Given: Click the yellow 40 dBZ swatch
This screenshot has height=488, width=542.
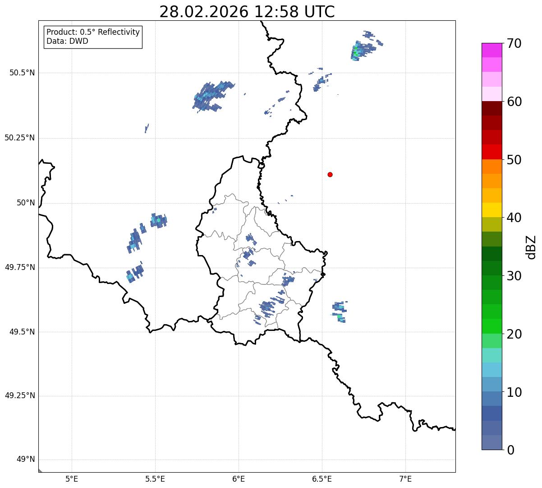Looking at the screenshot, I should [x=492, y=210].
